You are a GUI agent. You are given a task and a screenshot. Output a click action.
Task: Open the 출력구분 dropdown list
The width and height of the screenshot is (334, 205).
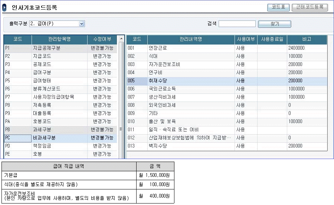[x=82, y=24]
